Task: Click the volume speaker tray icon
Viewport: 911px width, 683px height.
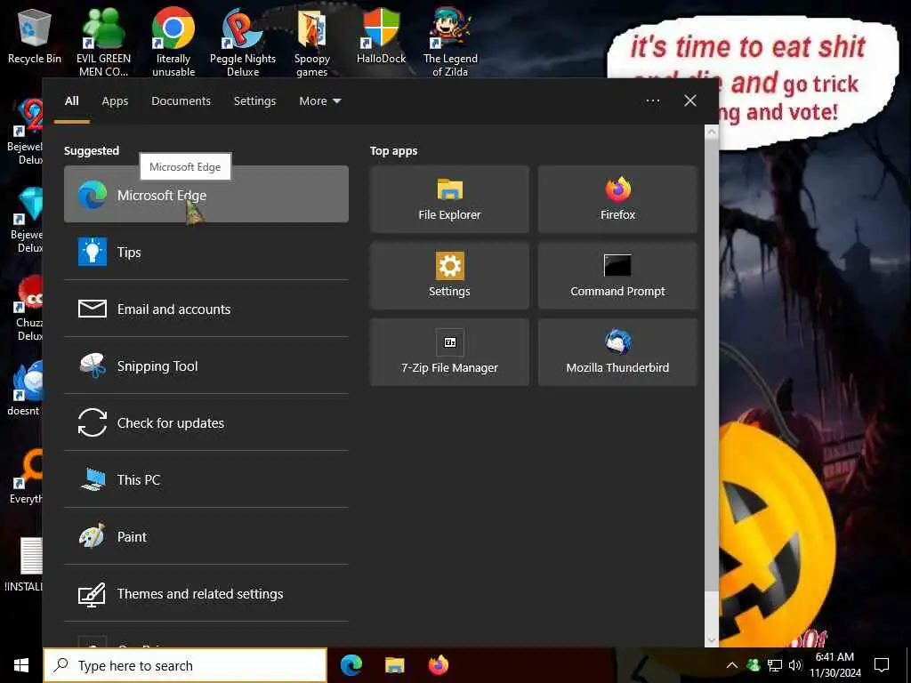Action: point(795,665)
